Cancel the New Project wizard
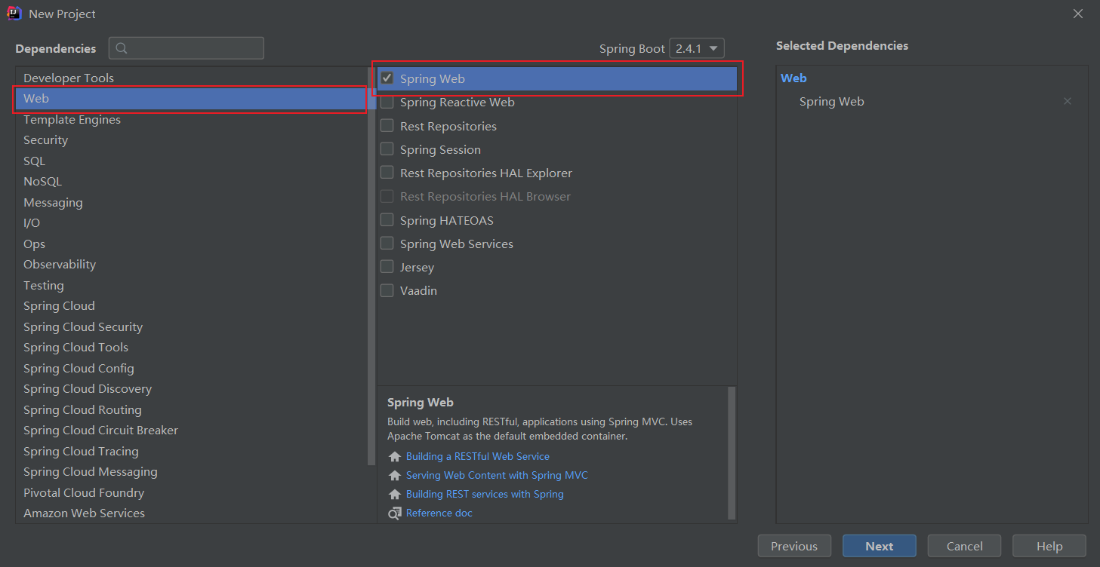 (x=965, y=546)
